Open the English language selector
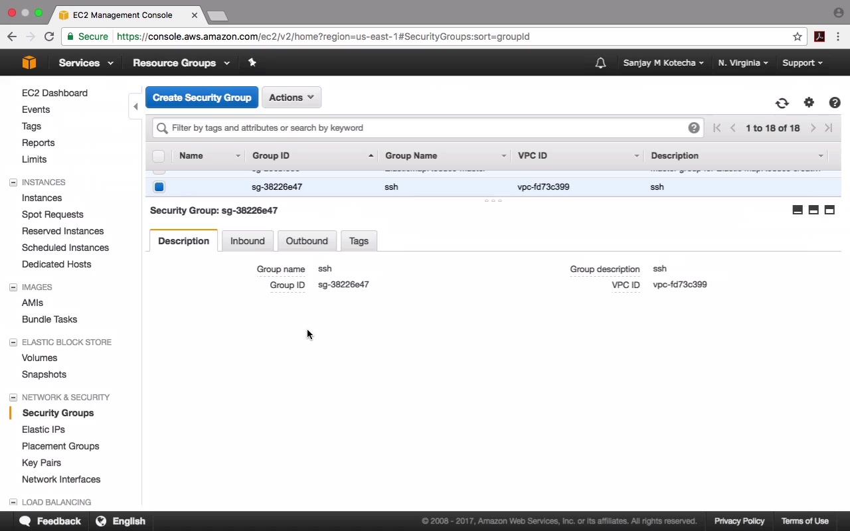The image size is (850, 531). [129, 521]
